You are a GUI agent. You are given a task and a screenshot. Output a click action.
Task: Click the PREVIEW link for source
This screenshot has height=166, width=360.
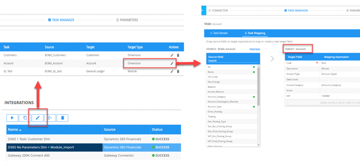(x=254, y=49)
